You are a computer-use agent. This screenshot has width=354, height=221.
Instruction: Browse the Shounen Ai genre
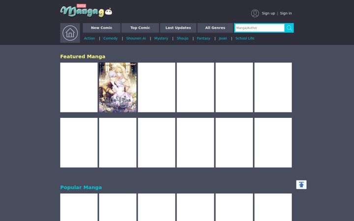(136, 38)
